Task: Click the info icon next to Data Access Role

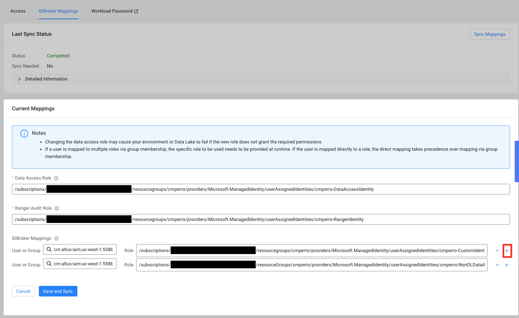Action: 56,178
